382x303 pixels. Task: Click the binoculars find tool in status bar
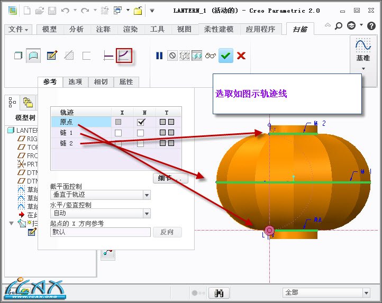219,293
